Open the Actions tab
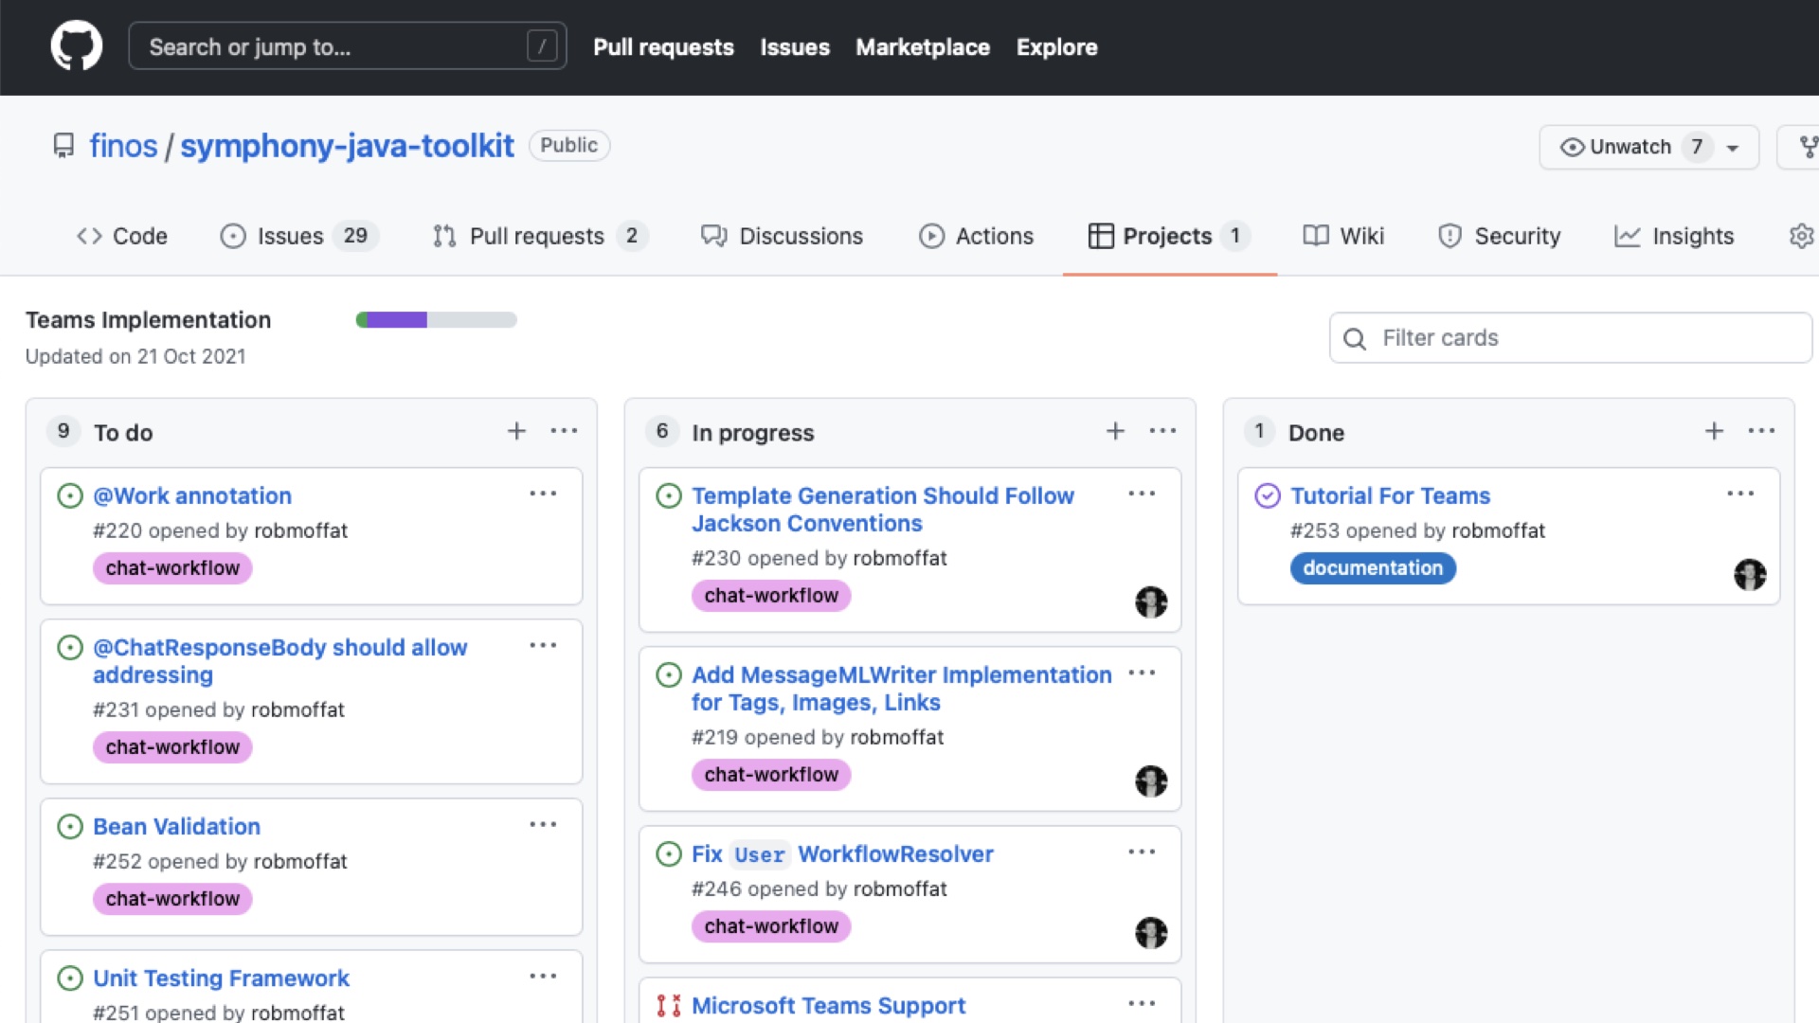 click(x=976, y=236)
